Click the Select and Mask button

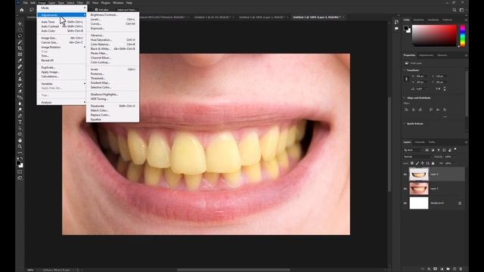pos(126,10)
